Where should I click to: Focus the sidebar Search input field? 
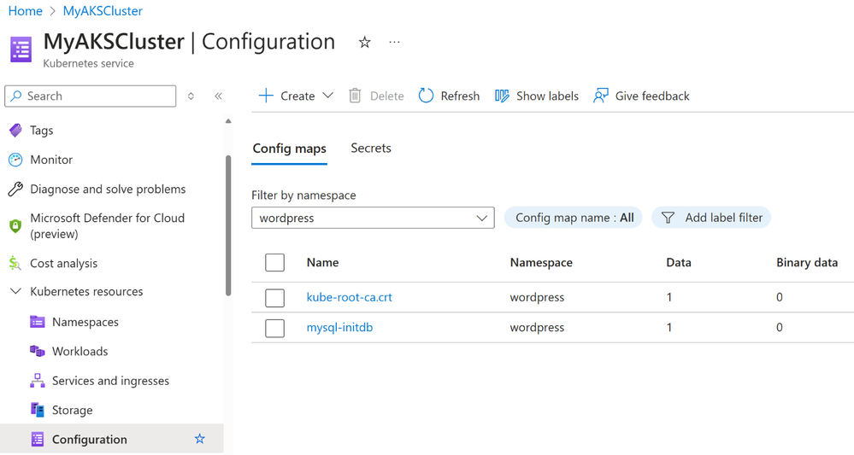91,96
